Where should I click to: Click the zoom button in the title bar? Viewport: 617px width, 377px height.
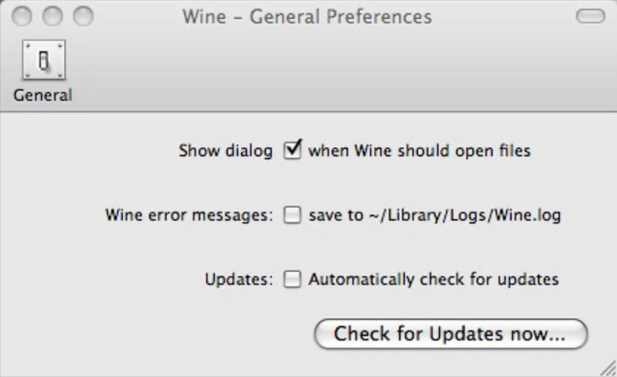tap(83, 16)
